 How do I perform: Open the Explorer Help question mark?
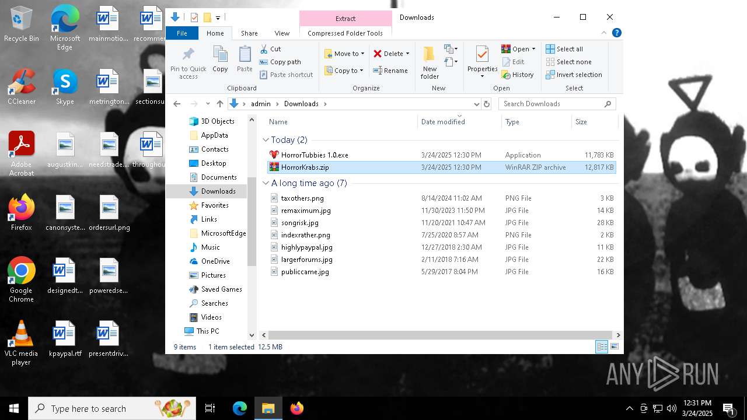(x=616, y=33)
